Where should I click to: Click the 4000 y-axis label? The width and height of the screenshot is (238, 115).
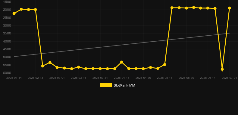[x=7, y=41]
